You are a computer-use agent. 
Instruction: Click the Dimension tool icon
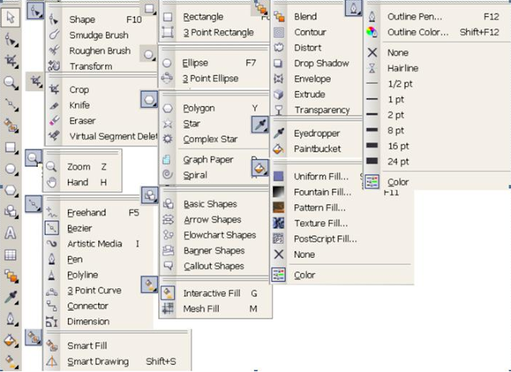(52, 322)
